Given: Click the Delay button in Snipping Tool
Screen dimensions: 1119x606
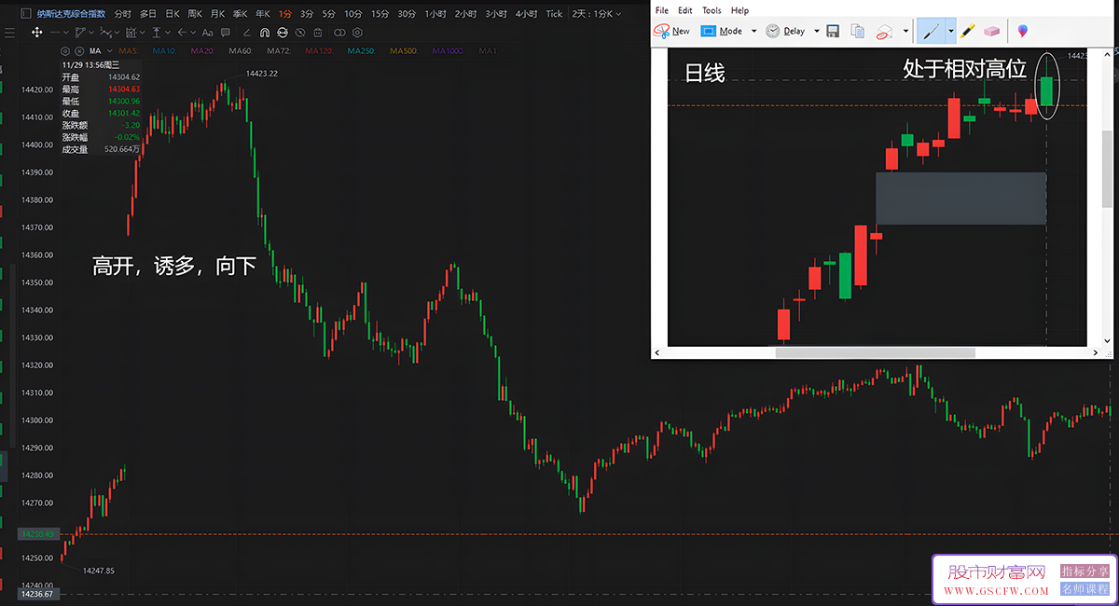Looking at the screenshot, I should [785, 31].
